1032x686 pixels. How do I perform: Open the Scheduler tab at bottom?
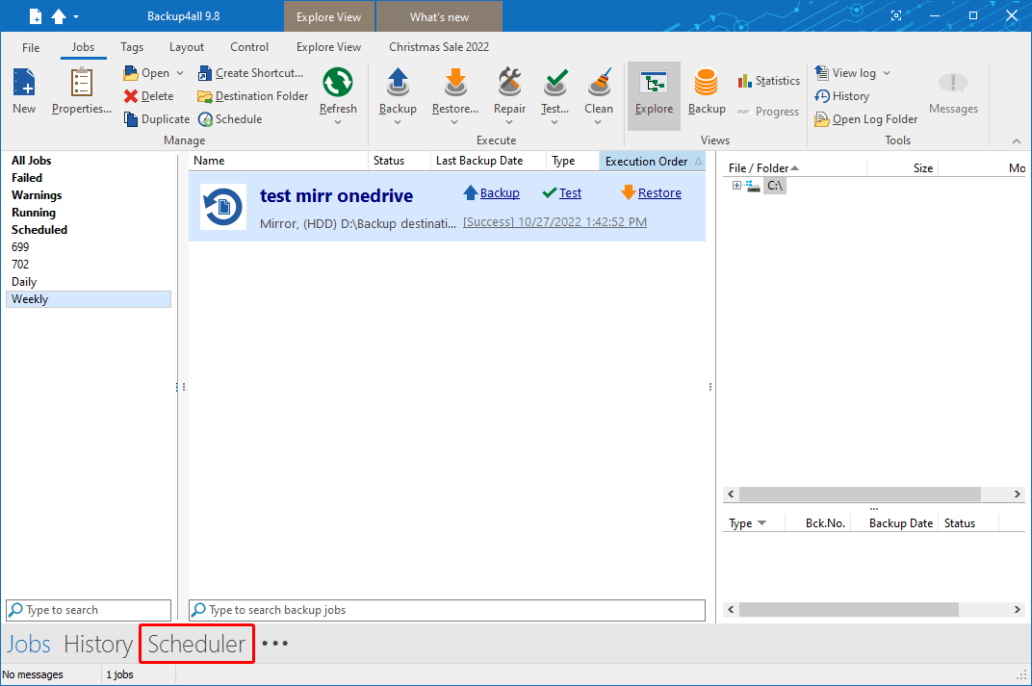coord(195,643)
